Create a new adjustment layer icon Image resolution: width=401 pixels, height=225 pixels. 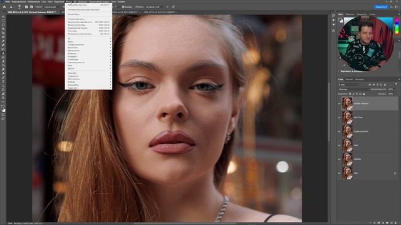pyautogui.click(x=383, y=222)
